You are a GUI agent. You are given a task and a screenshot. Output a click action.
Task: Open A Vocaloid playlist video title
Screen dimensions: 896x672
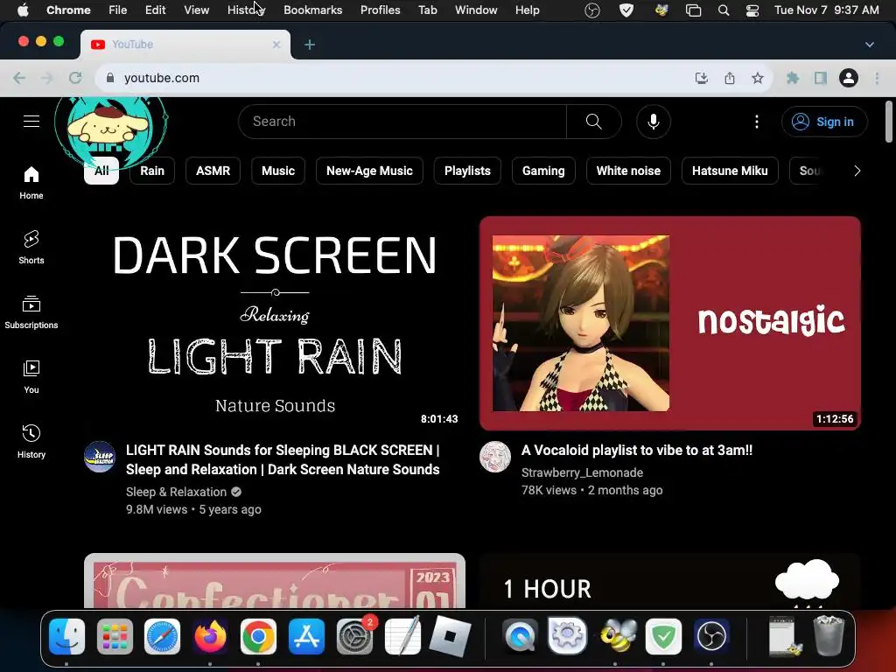(637, 451)
